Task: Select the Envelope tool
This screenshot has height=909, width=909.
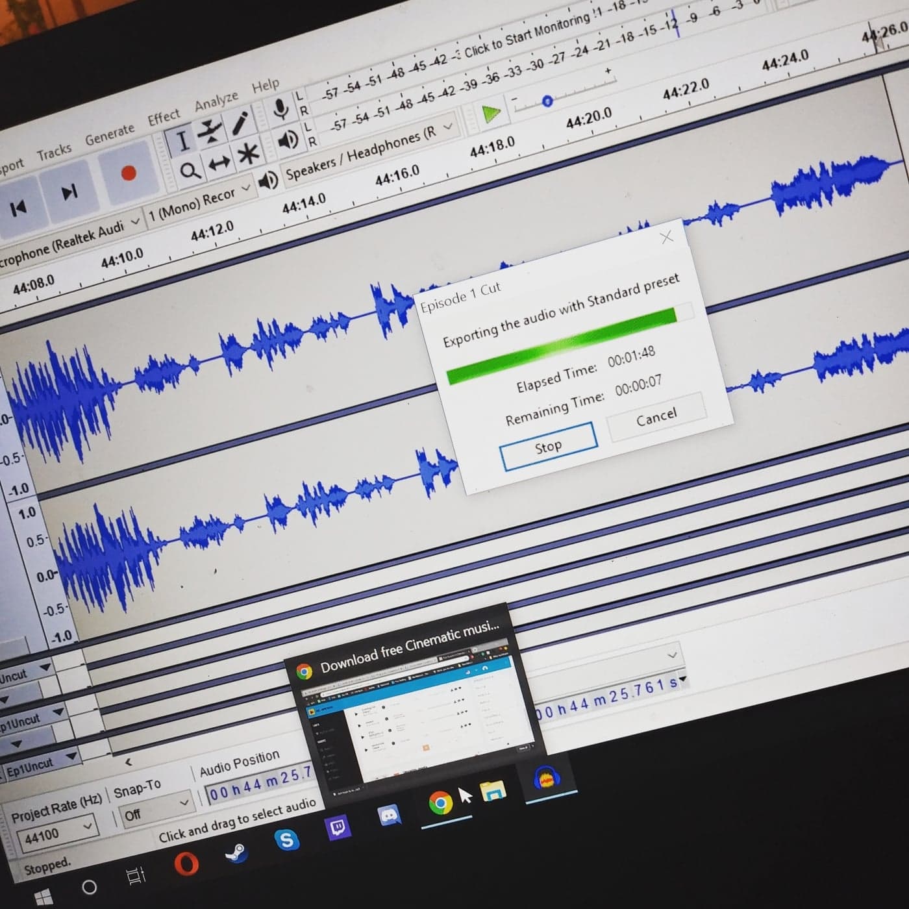Action: [x=210, y=131]
